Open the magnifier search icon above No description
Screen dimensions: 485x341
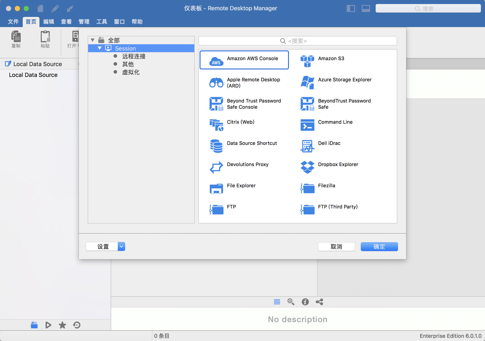pos(291,302)
